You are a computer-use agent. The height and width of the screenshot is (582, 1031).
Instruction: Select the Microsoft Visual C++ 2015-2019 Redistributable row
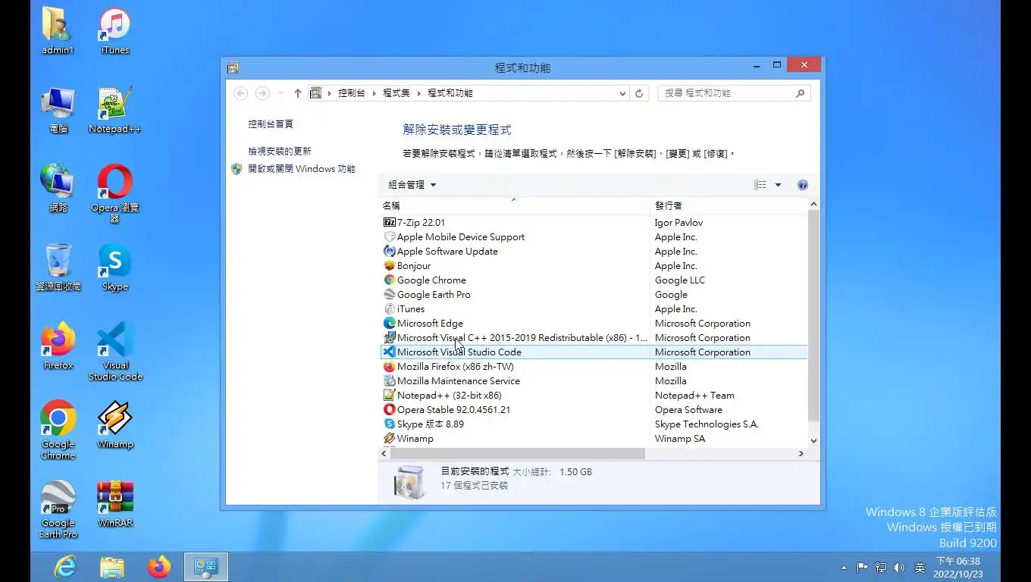594,338
